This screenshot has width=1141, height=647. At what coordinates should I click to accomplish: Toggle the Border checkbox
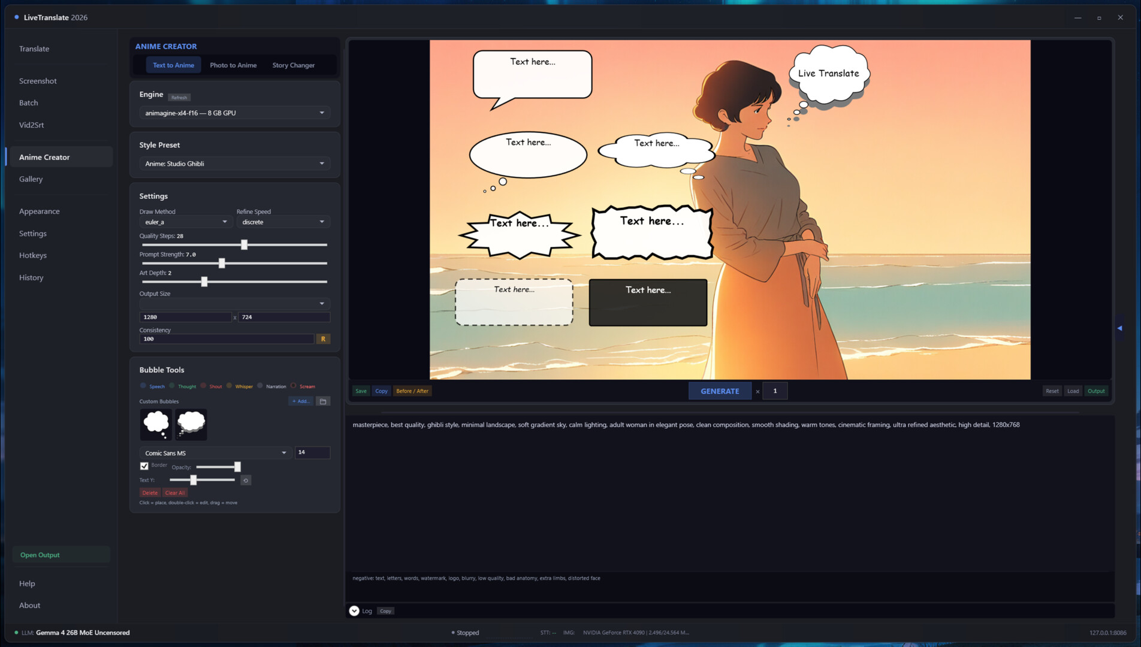point(144,466)
